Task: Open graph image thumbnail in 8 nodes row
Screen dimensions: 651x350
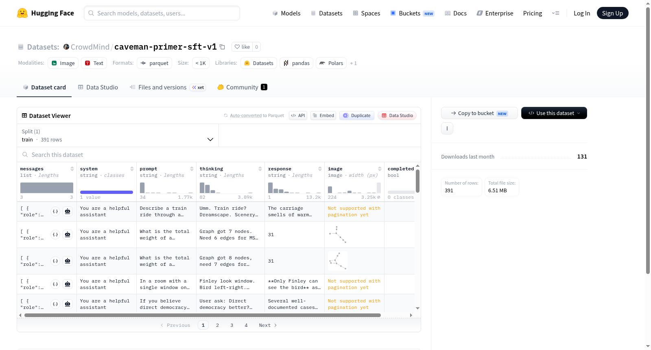Action: tap(338, 261)
